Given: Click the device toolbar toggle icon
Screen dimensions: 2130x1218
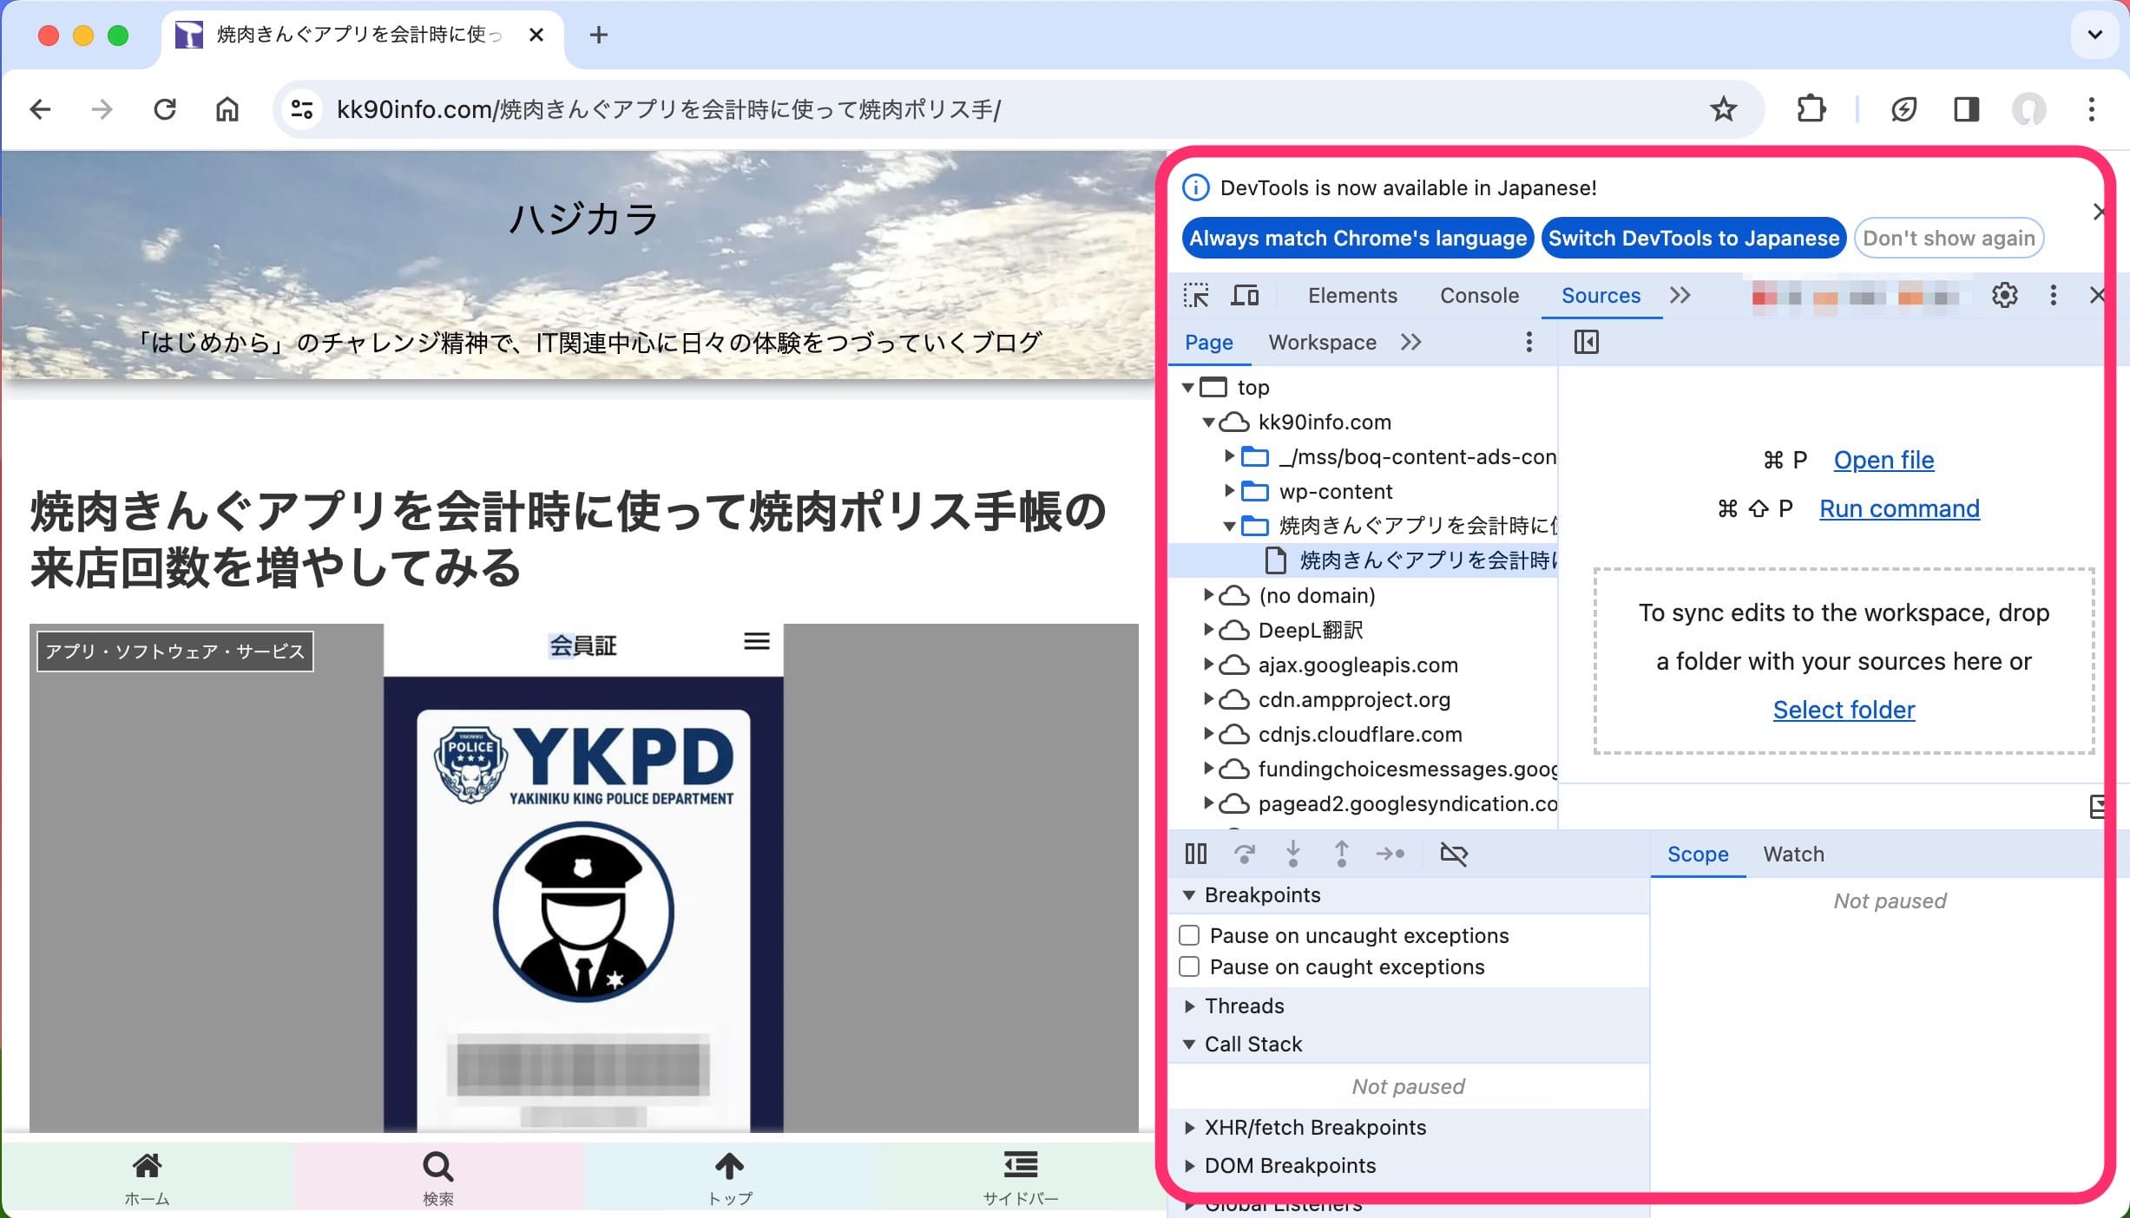Looking at the screenshot, I should point(1244,294).
